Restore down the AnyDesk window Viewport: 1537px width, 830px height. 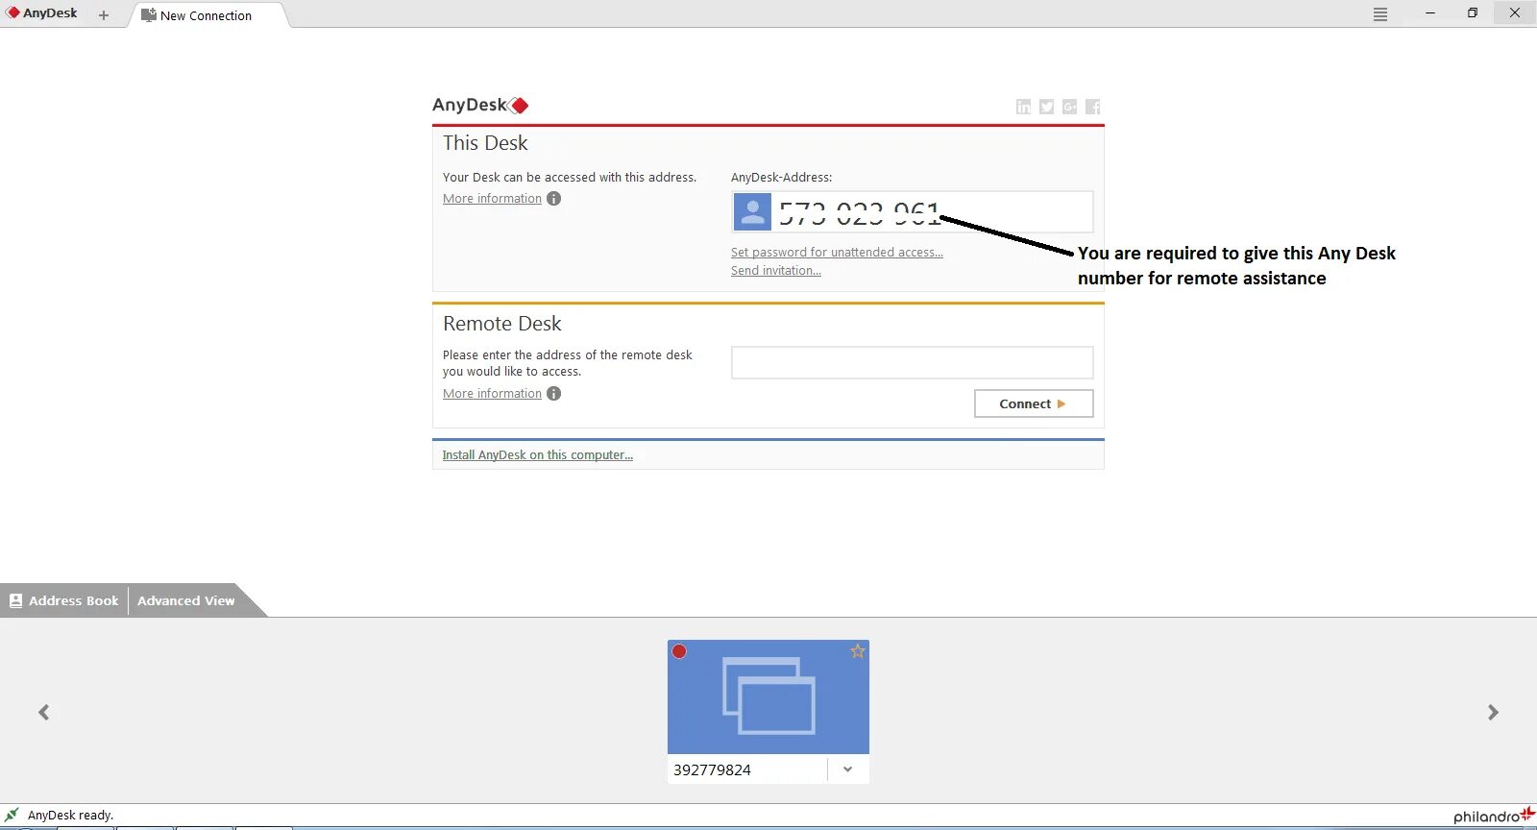coord(1473,13)
